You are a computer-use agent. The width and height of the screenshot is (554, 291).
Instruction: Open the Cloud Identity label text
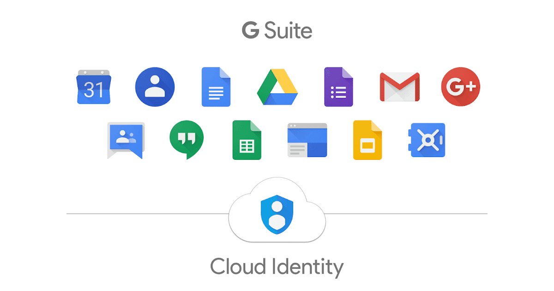pyautogui.click(x=277, y=267)
